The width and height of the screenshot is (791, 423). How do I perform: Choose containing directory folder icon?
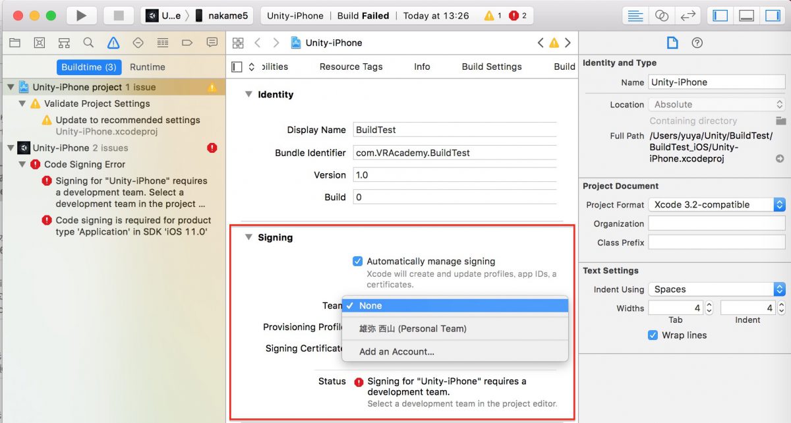(780, 121)
